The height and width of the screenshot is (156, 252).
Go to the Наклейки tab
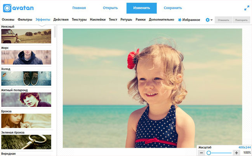pos(98,20)
